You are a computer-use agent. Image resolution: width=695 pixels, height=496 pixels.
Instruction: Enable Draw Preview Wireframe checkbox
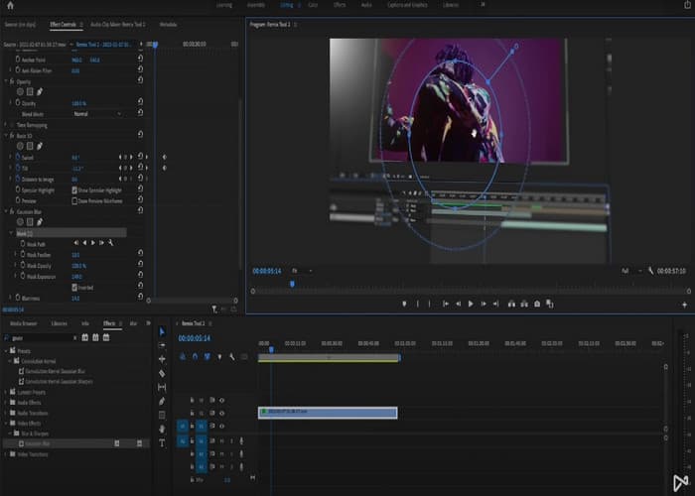click(74, 201)
